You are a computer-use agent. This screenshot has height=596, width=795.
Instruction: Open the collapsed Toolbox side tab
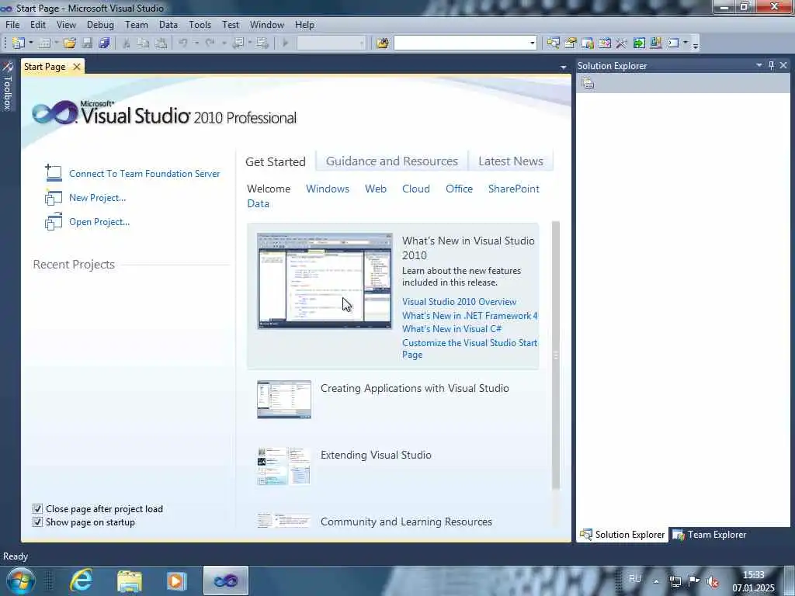pos(7,86)
